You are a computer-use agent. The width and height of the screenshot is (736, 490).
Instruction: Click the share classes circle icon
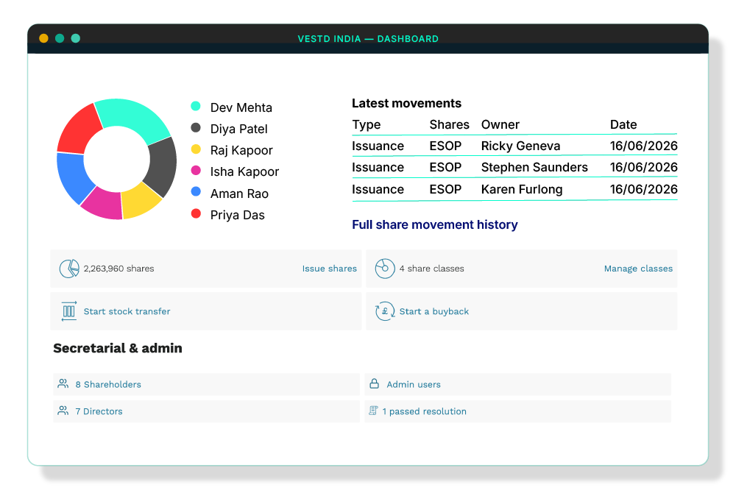384,269
